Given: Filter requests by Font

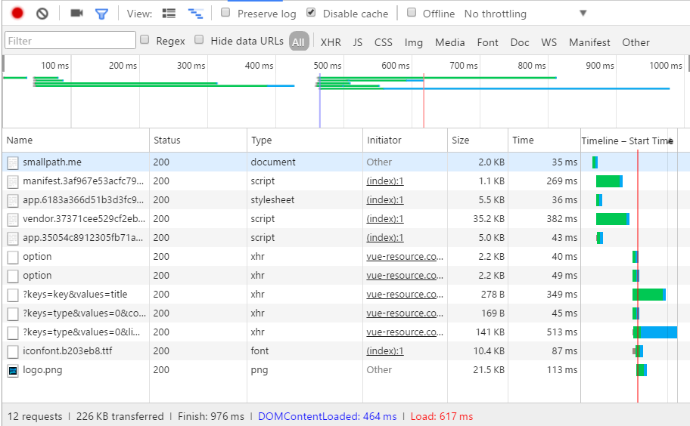Looking at the screenshot, I should [x=487, y=42].
